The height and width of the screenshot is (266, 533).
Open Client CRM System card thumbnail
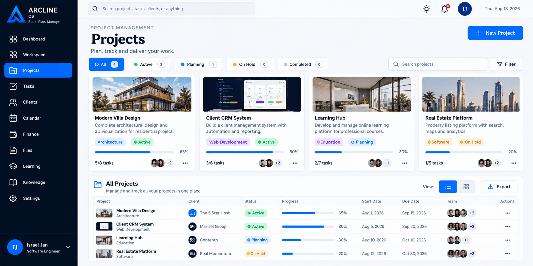click(x=252, y=94)
